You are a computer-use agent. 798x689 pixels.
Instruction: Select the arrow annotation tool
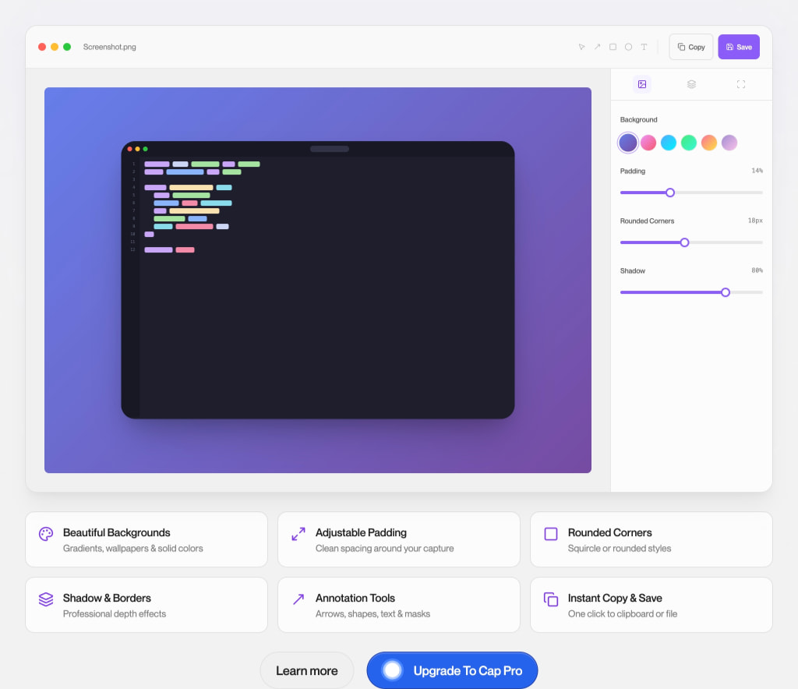click(x=598, y=47)
